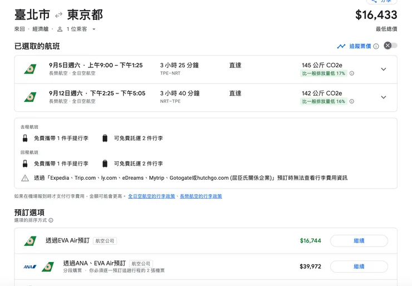Image resolution: width=412 pixels, height=286 pixels.
Task: Click the price tracking trend line icon
Action: (x=341, y=47)
